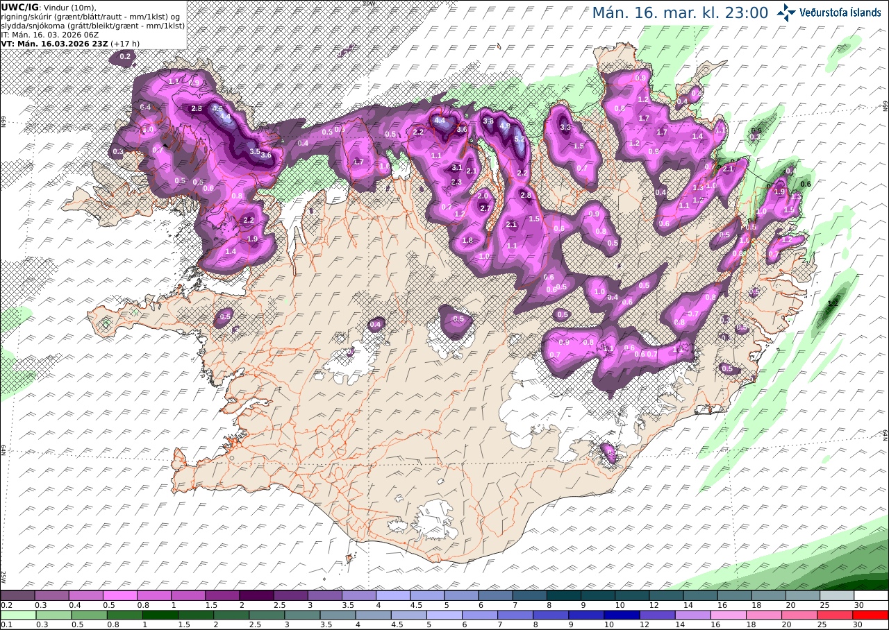Click the 3.3 precipitation value on the map
Viewport: 889px width, 630px height.
click(565, 127)
